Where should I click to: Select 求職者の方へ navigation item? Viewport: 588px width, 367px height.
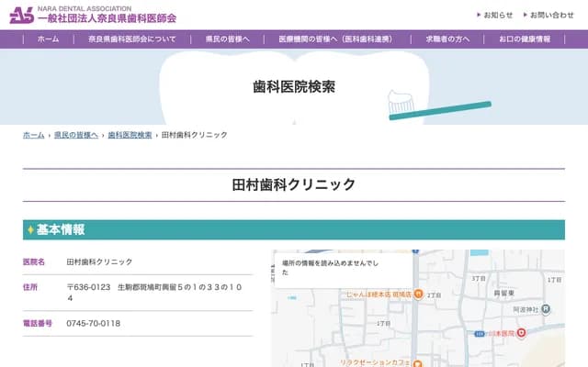tap(447, 39)
